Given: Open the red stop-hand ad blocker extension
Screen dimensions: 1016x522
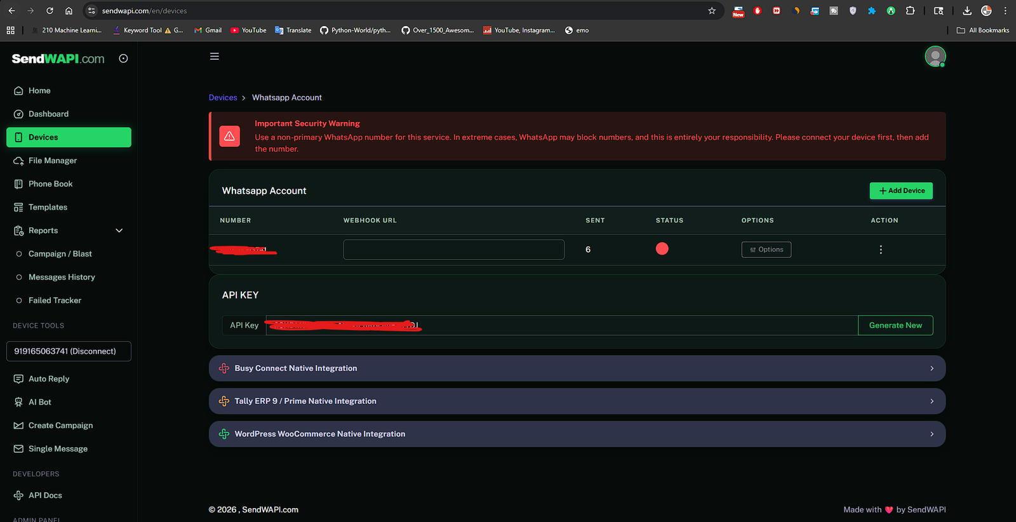Looking at the screenshot, I should pos(758,11).
